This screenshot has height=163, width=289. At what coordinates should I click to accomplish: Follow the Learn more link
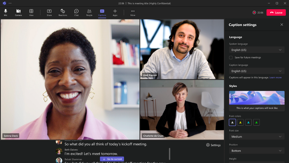pos(275,77)
